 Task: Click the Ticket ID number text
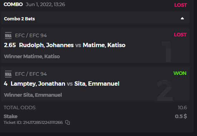click(43, 122)
